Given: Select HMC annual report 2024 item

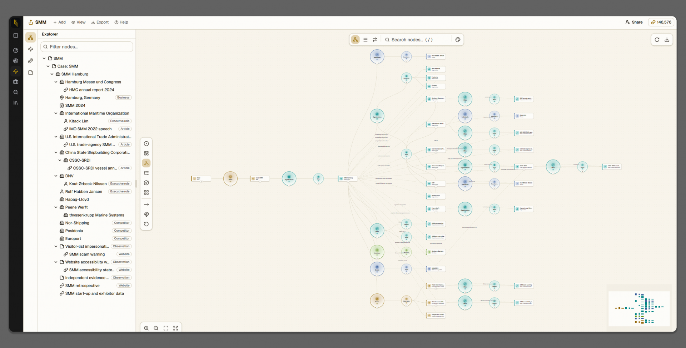Looking at the screenshot, I should 91,90.
